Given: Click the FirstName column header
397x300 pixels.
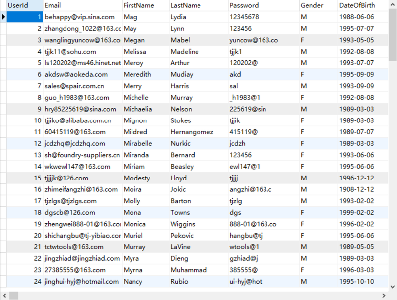Looking at the screenshot, I should click(145, 5).
